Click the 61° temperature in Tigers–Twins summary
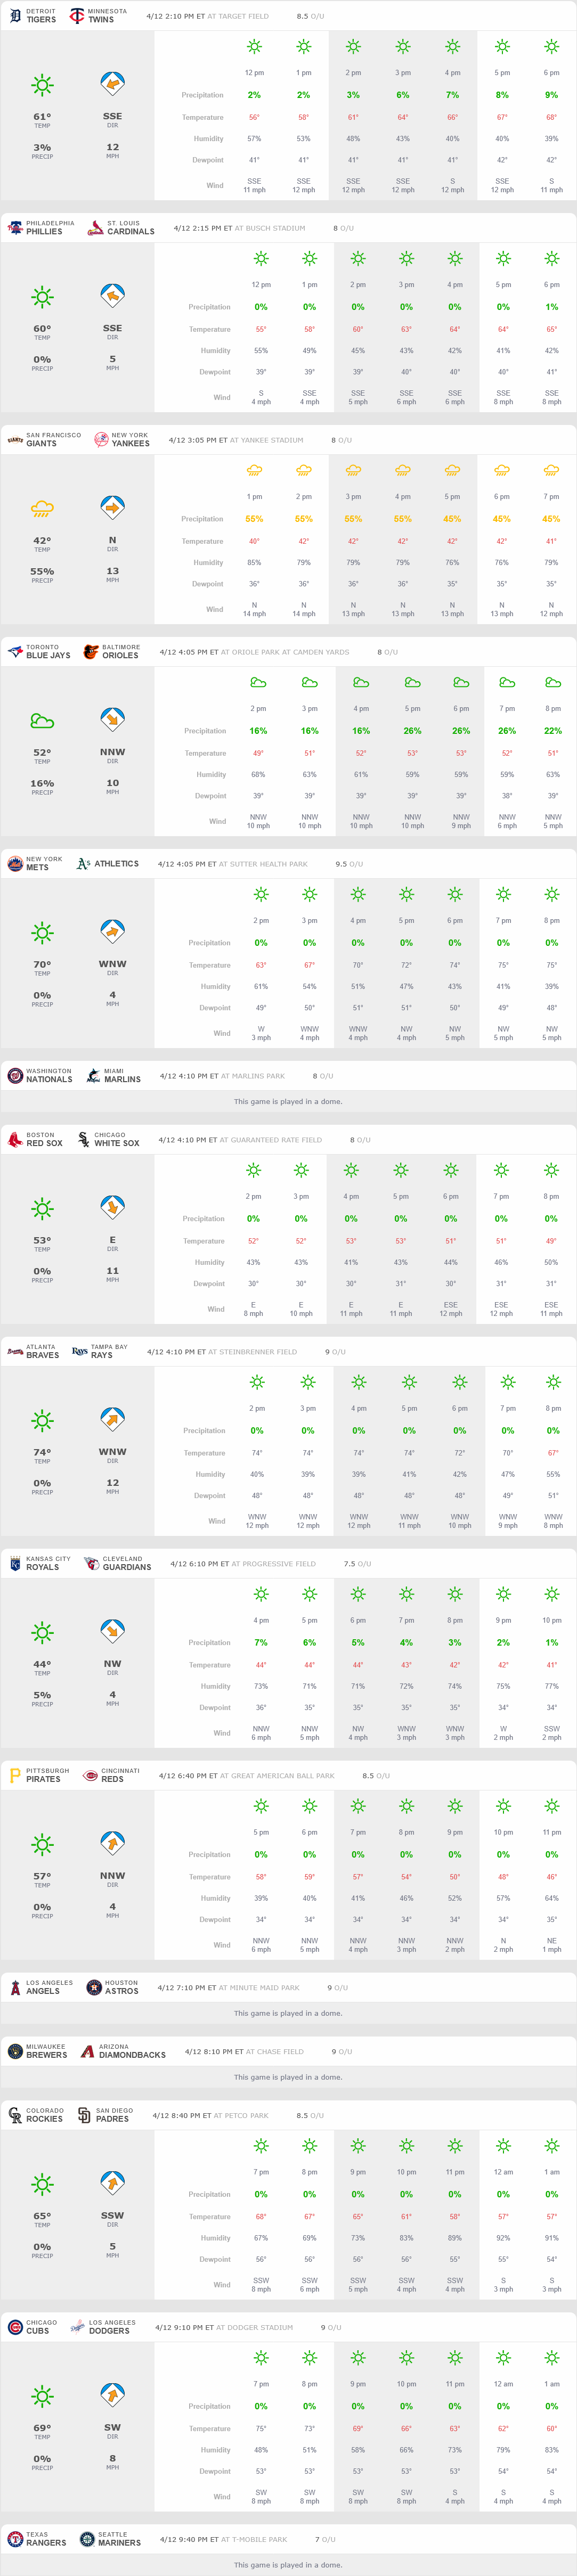The image size is (577, 2576). (42, 117)
